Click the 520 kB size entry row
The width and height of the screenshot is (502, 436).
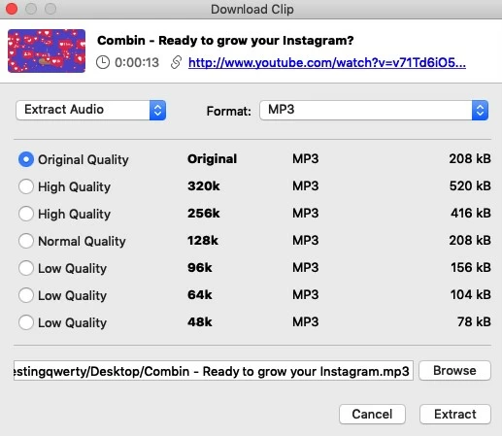pyautogui.click(x=254, y=186)
